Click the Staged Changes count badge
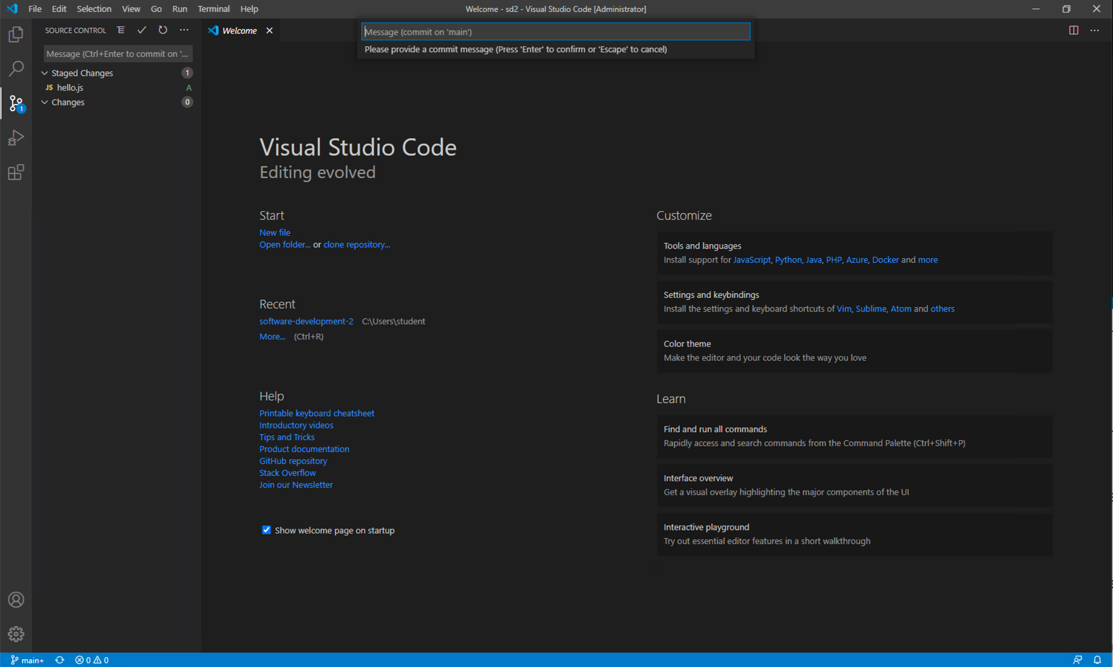The height and width of the screenshot is (667, 1113). tap(187, 73)
